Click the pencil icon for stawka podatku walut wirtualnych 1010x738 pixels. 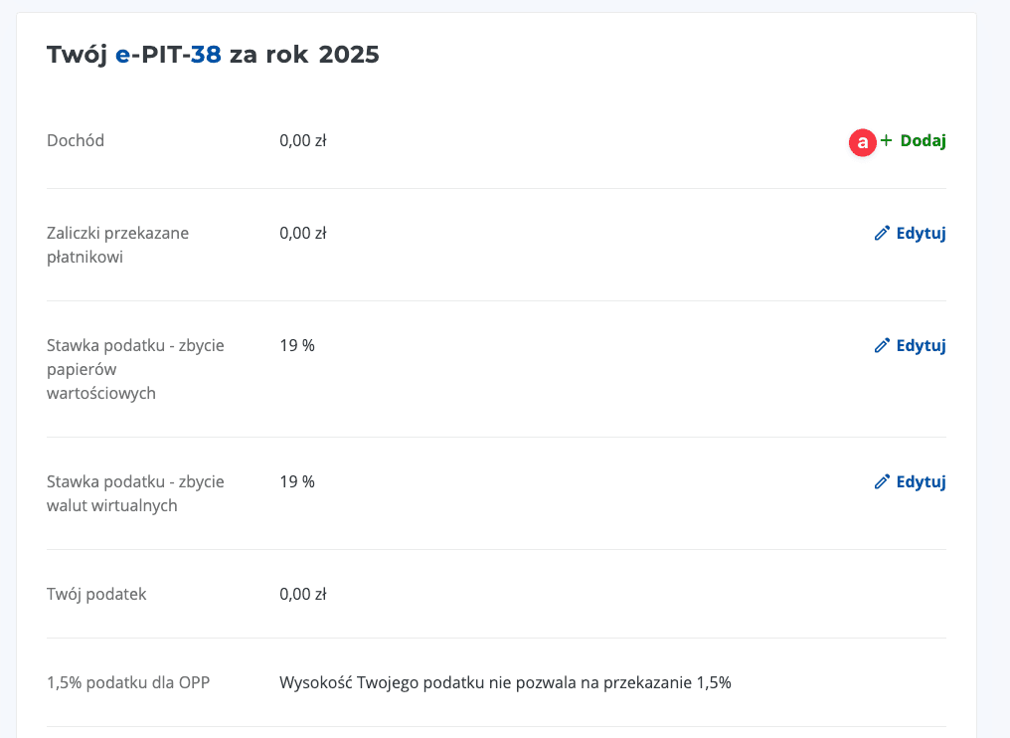click(882, 481)
